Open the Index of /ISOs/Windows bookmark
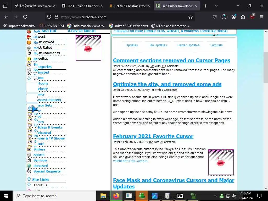Image resolution: width=268 pixels, height=201 pixels. point(129,26)
